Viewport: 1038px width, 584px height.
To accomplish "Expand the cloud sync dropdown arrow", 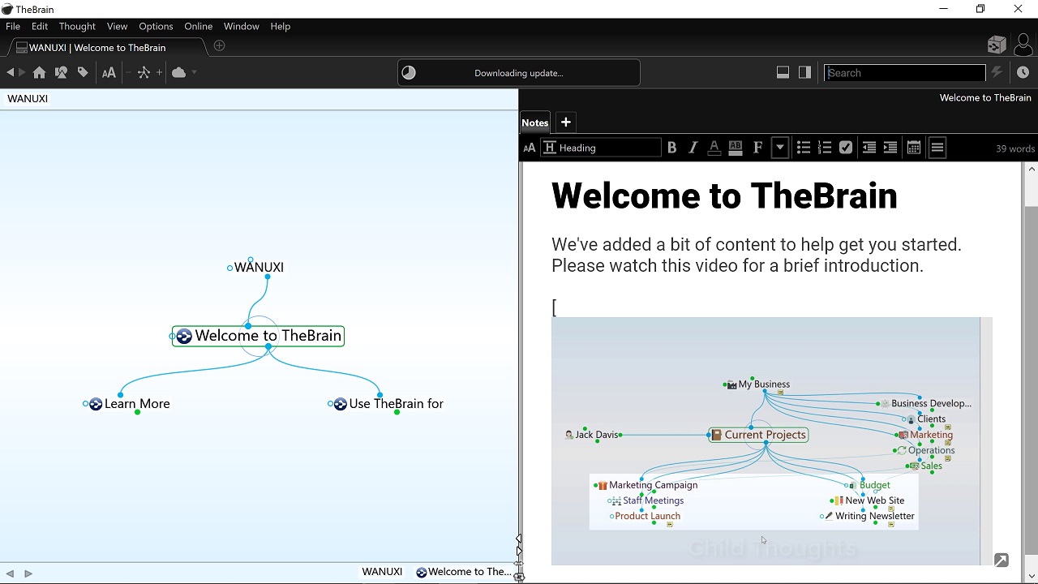I will click(194, 73).
